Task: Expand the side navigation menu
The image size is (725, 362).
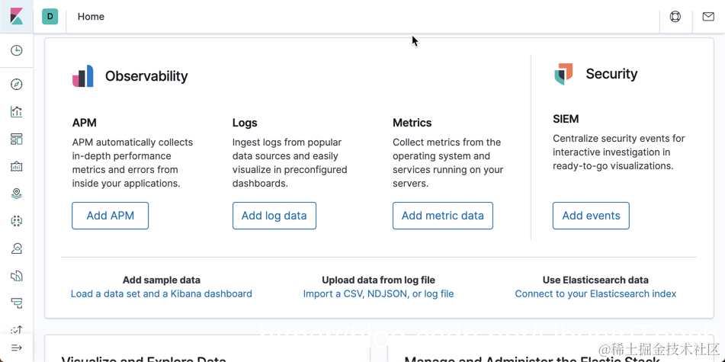Action: tap(16, 348)
